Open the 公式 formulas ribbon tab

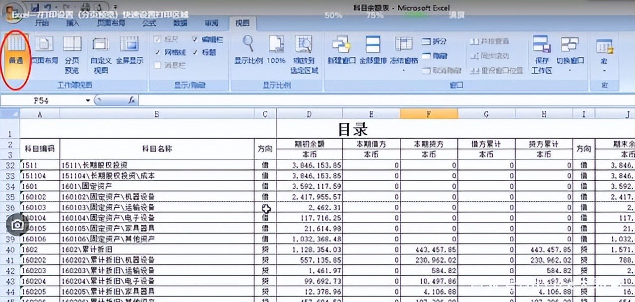pos(149,23)
